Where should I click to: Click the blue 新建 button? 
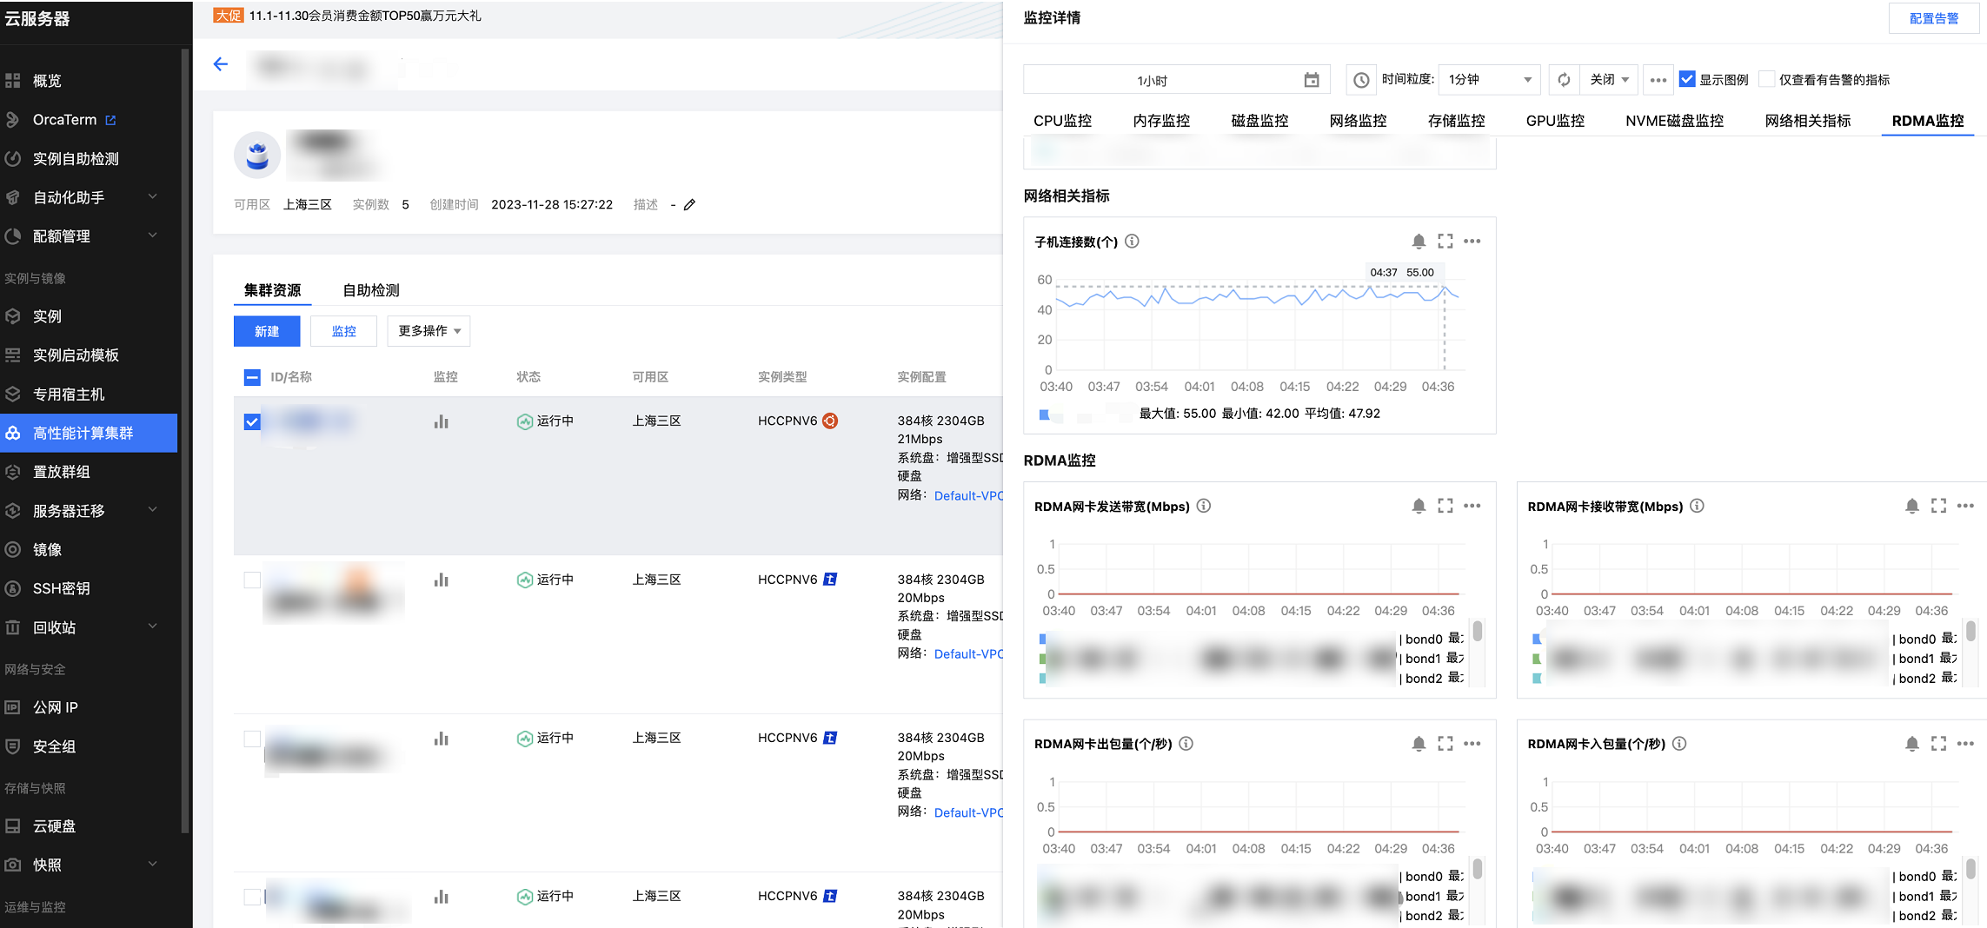pyautogui.click(x=267, y=331)
